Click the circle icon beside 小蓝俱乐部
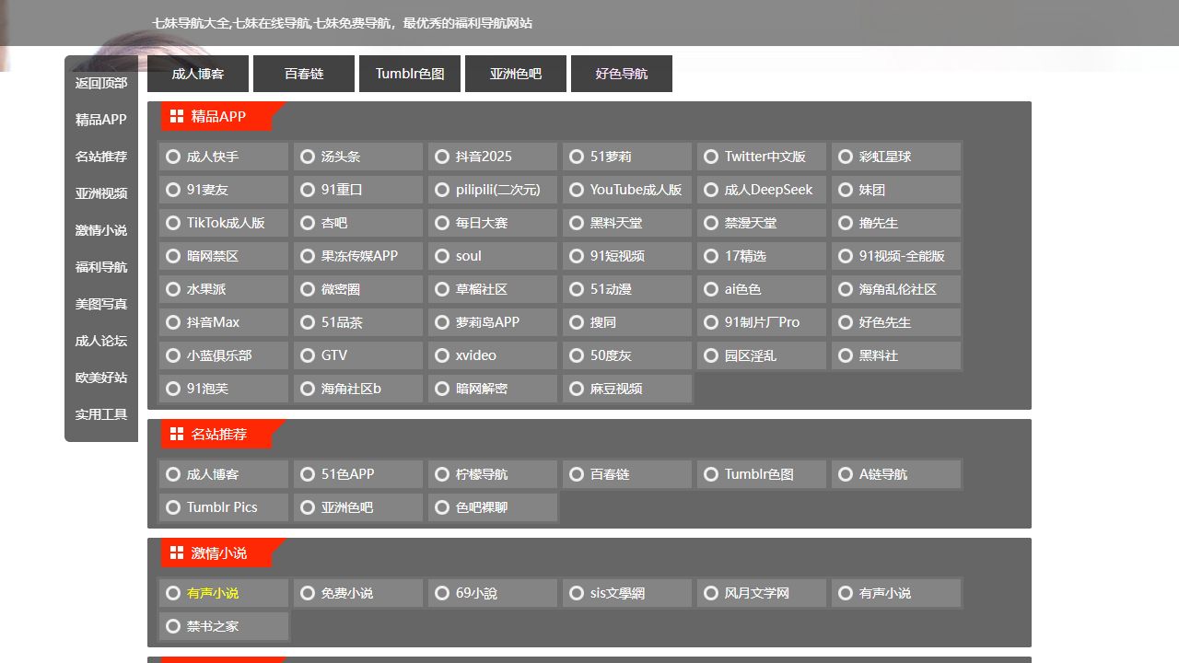 point(173,355)
